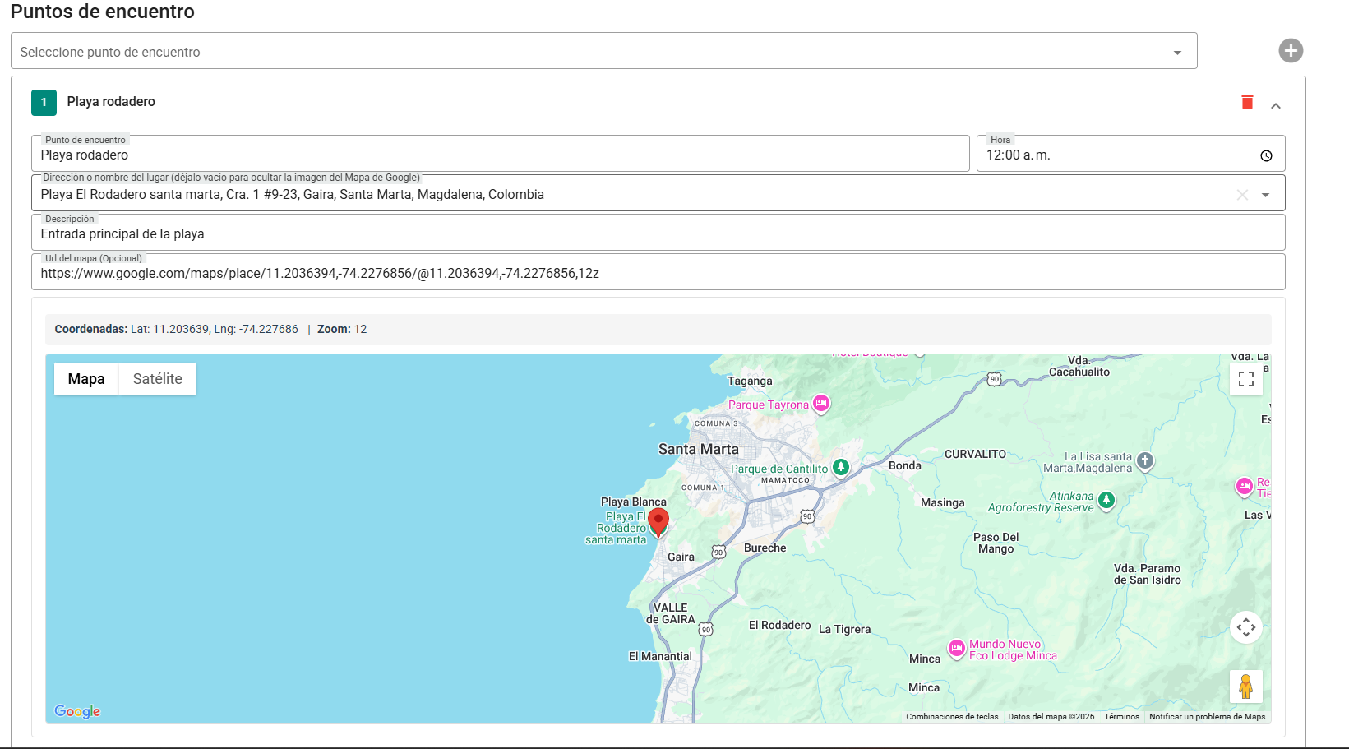Viewport: 1349px width, 749px height.
Task: Click the Parque de Cantilito park marker
Action: pyautogui.click(x=840, y=468)
